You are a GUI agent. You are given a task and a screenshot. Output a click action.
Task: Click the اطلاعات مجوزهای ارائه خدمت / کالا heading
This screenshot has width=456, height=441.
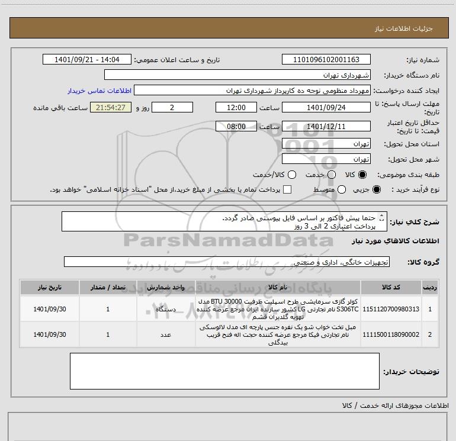[395, 405]
